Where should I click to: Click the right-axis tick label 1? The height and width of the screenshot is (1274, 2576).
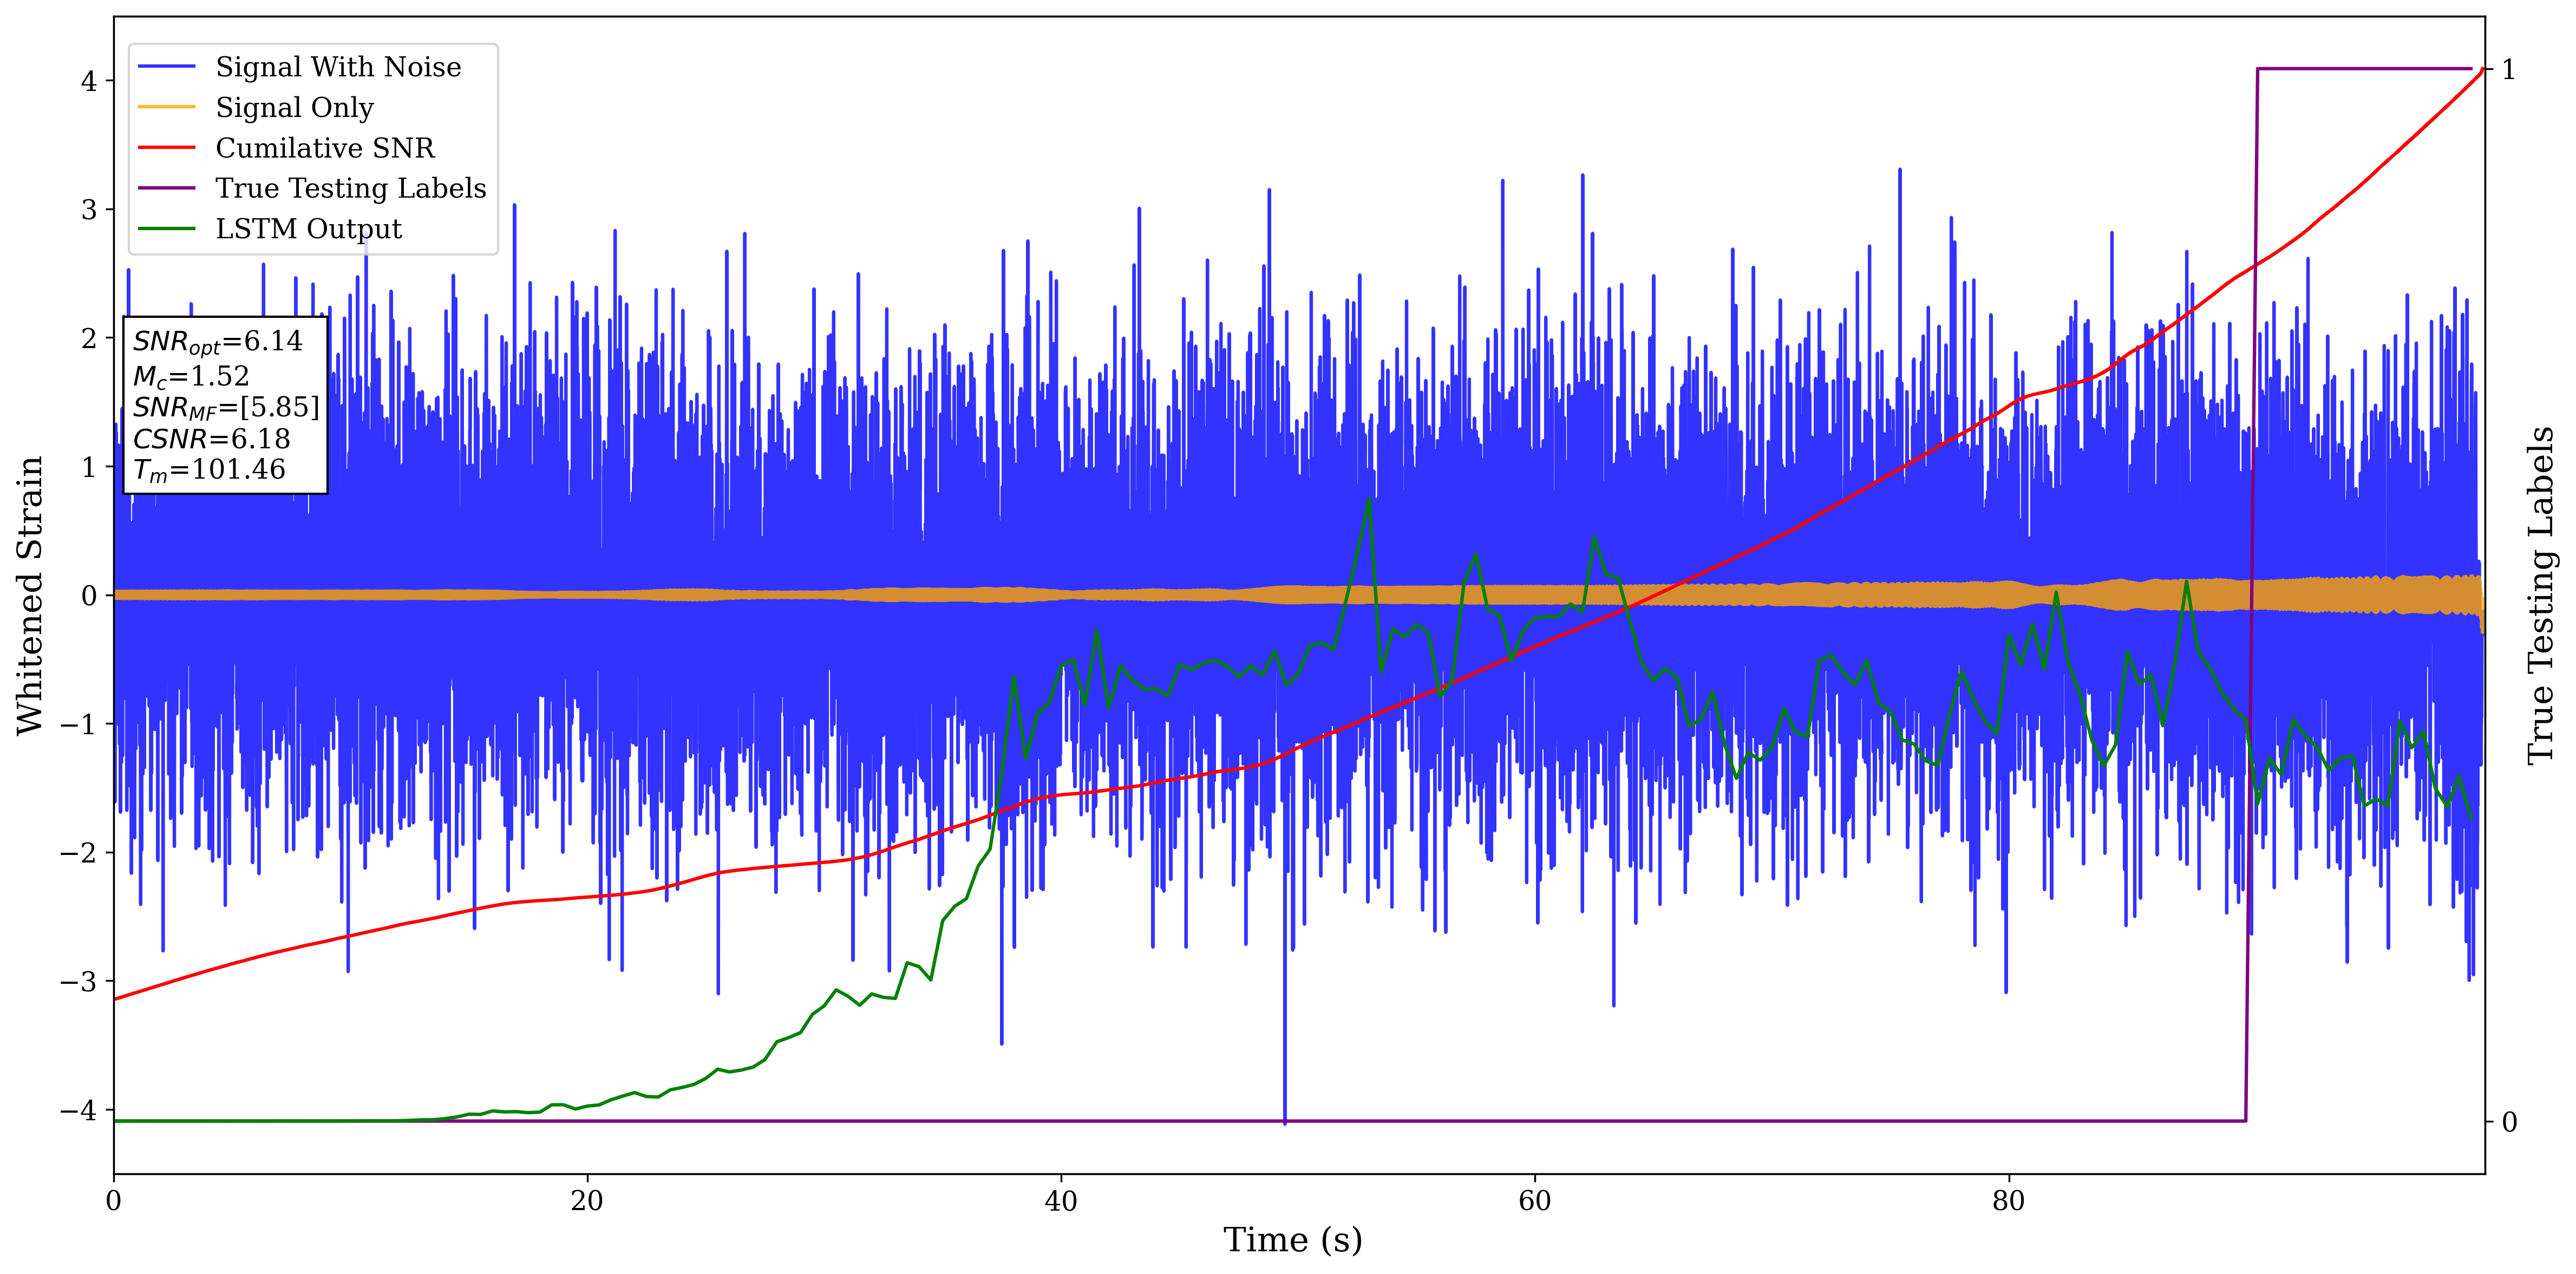coord(2508,70)
